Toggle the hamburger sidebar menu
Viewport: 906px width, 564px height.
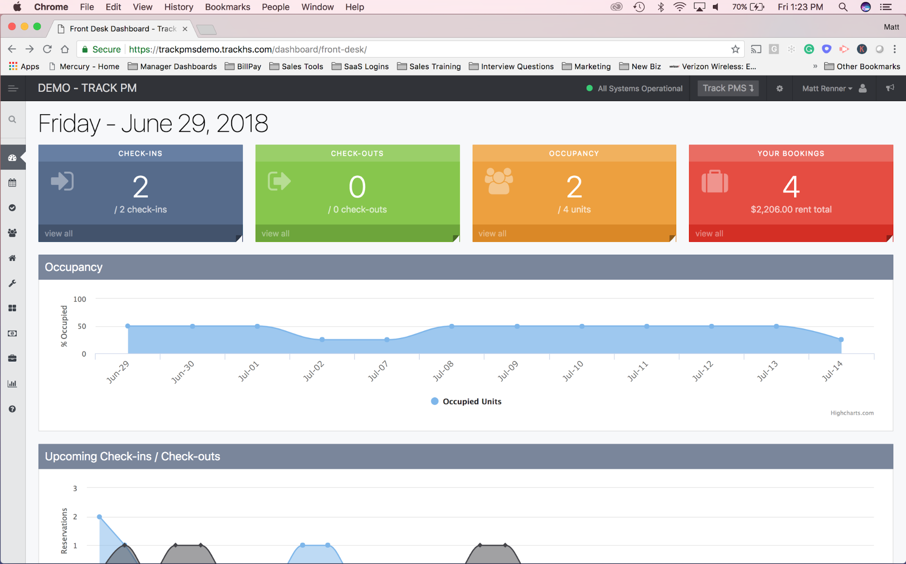pyautogui.click(x=13, y=89)
